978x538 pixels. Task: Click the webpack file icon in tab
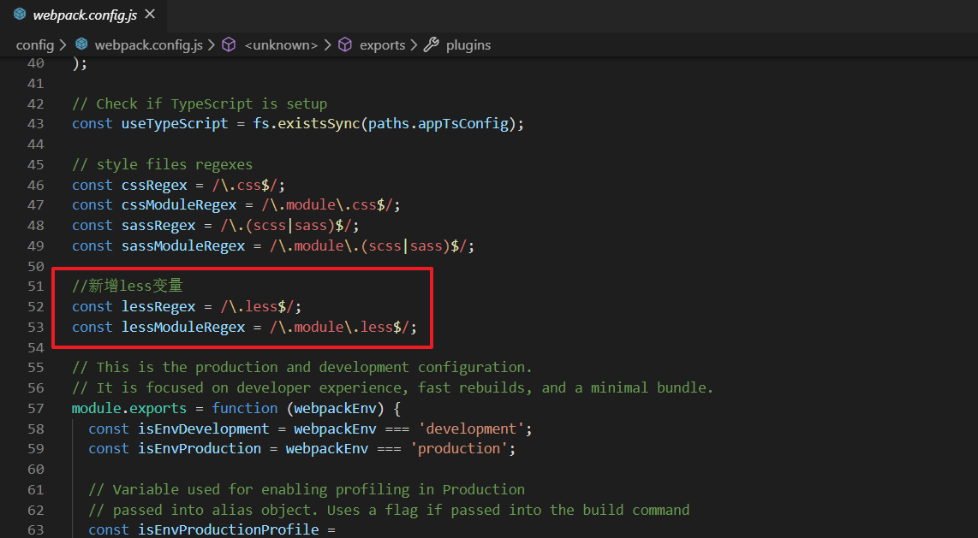pos(20,15)
